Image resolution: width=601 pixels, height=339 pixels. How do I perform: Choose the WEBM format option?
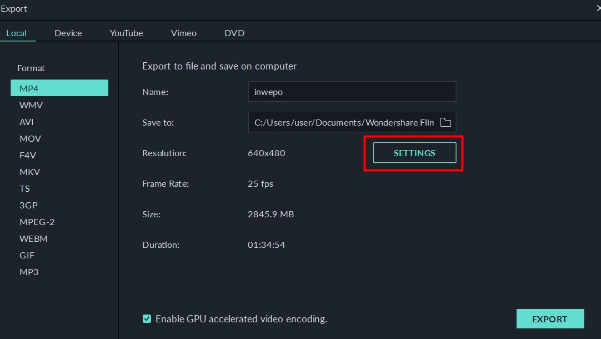[x=33, y=238]
